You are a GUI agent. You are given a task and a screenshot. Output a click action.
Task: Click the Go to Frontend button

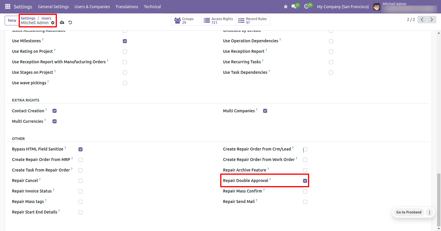pyautogui.click(x=409, y=212)
